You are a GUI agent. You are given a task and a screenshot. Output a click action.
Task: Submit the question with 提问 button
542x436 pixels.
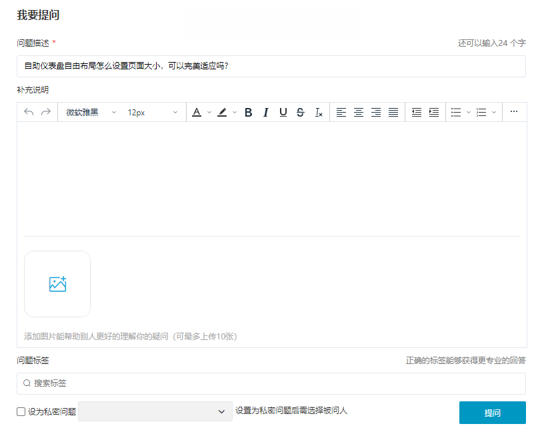[x=493, y=413]
